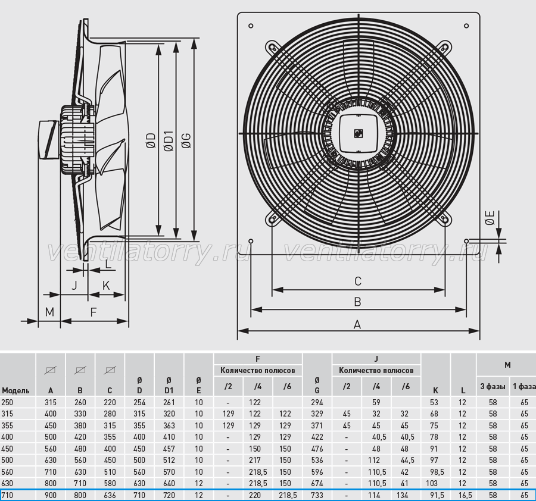Screen dimensions: 536x501
Task: Click the ØD1 header in the table
Action: point(169,386)
